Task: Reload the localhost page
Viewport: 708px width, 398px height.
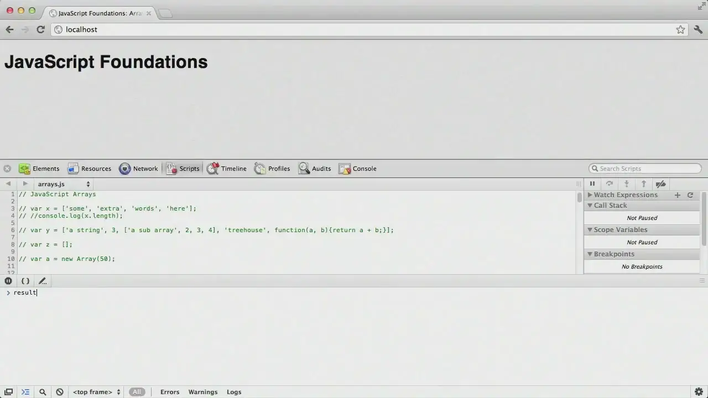Action: coord(40,29)
